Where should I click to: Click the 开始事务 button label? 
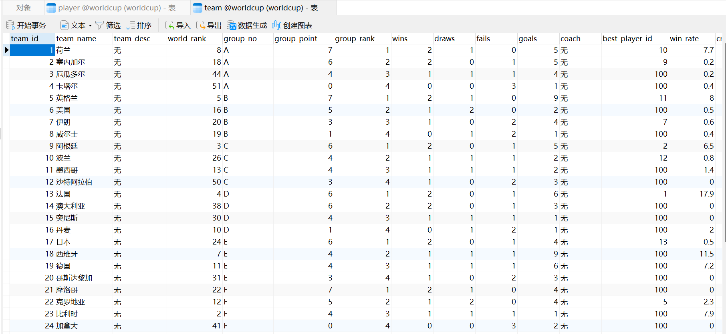tap(31, 26)
